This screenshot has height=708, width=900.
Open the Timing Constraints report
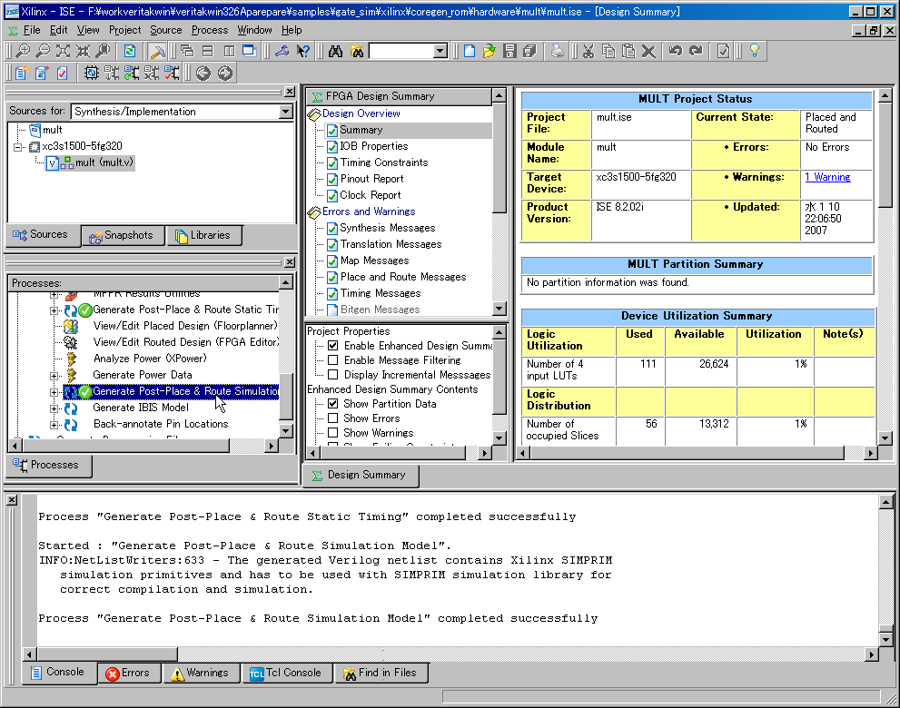tap(384, 162)
